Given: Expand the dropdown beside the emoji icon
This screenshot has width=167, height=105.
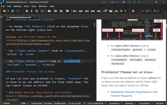Looking at the screenshot, I should pos(125,11).
